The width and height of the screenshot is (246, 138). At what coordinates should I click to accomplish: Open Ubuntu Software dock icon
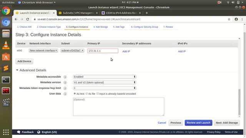(6, 57)
